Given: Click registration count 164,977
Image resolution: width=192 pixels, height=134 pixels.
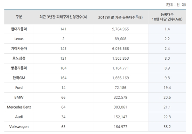Looking at the screenshot, I should pos(121,127).
